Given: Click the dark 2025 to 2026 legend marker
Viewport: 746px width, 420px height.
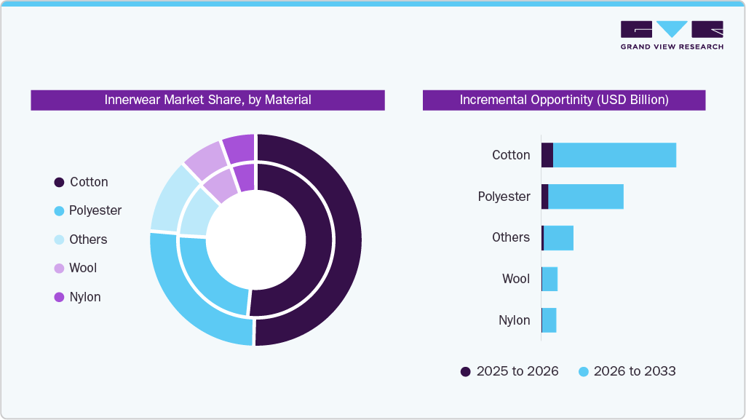Looking at the screenshot, I should coord(466,371).
